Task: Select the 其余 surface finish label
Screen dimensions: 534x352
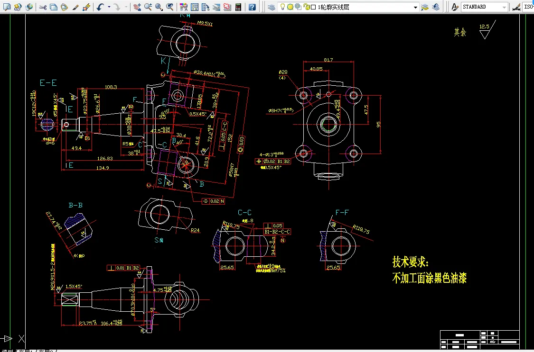Action: point(460,32)
